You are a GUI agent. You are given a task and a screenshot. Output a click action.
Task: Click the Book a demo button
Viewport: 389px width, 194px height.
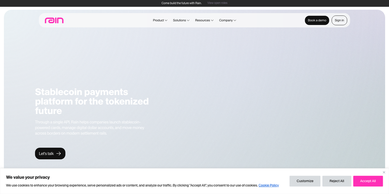[317, 20]
